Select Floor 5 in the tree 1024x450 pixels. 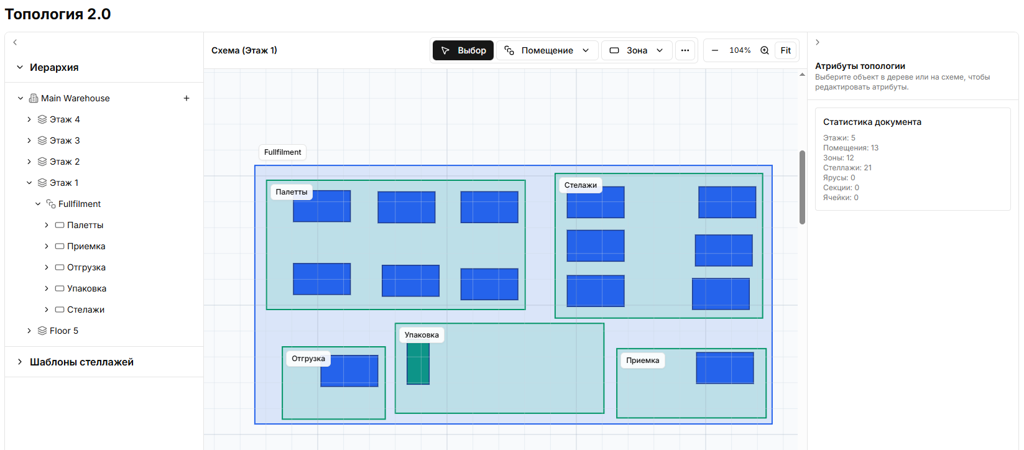coord(64,331)
